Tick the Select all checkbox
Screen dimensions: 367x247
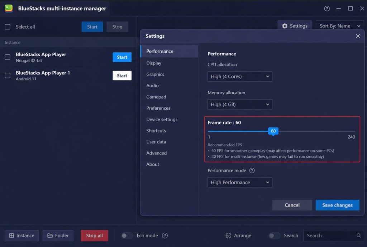pos(8,27)
